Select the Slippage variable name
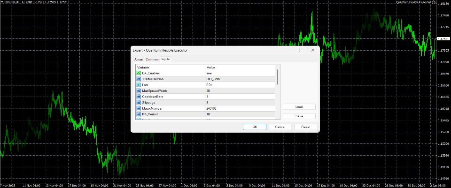The width and height of the screenshot is (451, 188). click(149, 103)
